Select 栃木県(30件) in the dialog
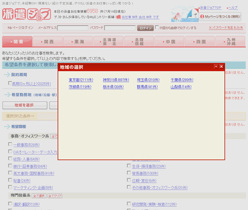This screenshot has width=248, height=210. [x=113, y=87]
